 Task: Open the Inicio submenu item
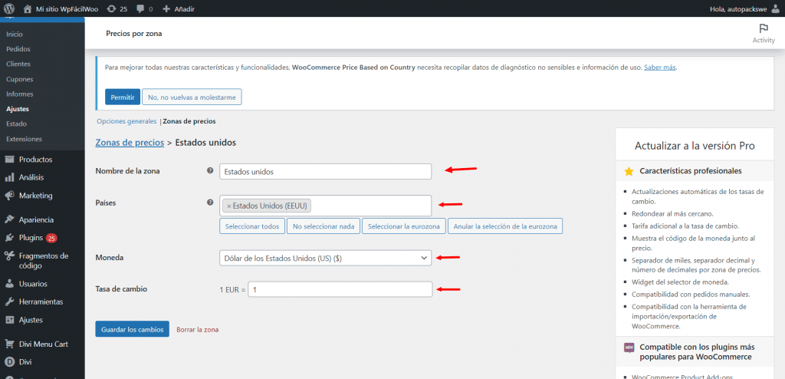(x=15, y=34)
